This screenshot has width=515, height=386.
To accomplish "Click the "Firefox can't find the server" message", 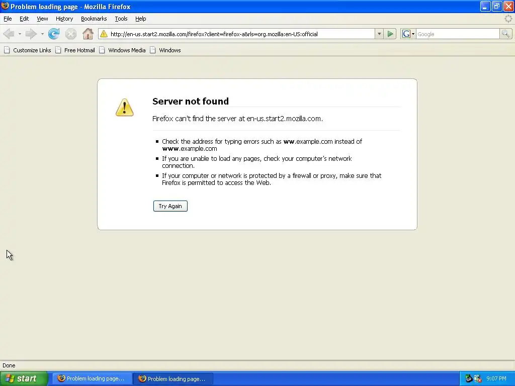I will click(x=237, y=119).
